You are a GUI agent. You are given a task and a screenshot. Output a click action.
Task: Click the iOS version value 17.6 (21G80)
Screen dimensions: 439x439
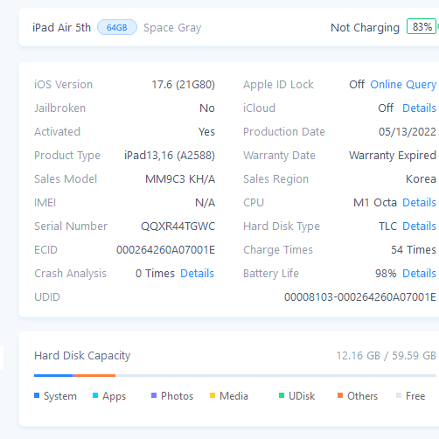[x=184, y=85]
